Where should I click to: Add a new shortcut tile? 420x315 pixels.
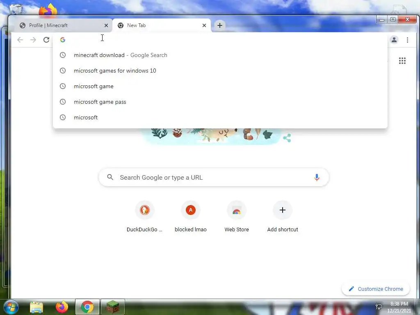283,217
